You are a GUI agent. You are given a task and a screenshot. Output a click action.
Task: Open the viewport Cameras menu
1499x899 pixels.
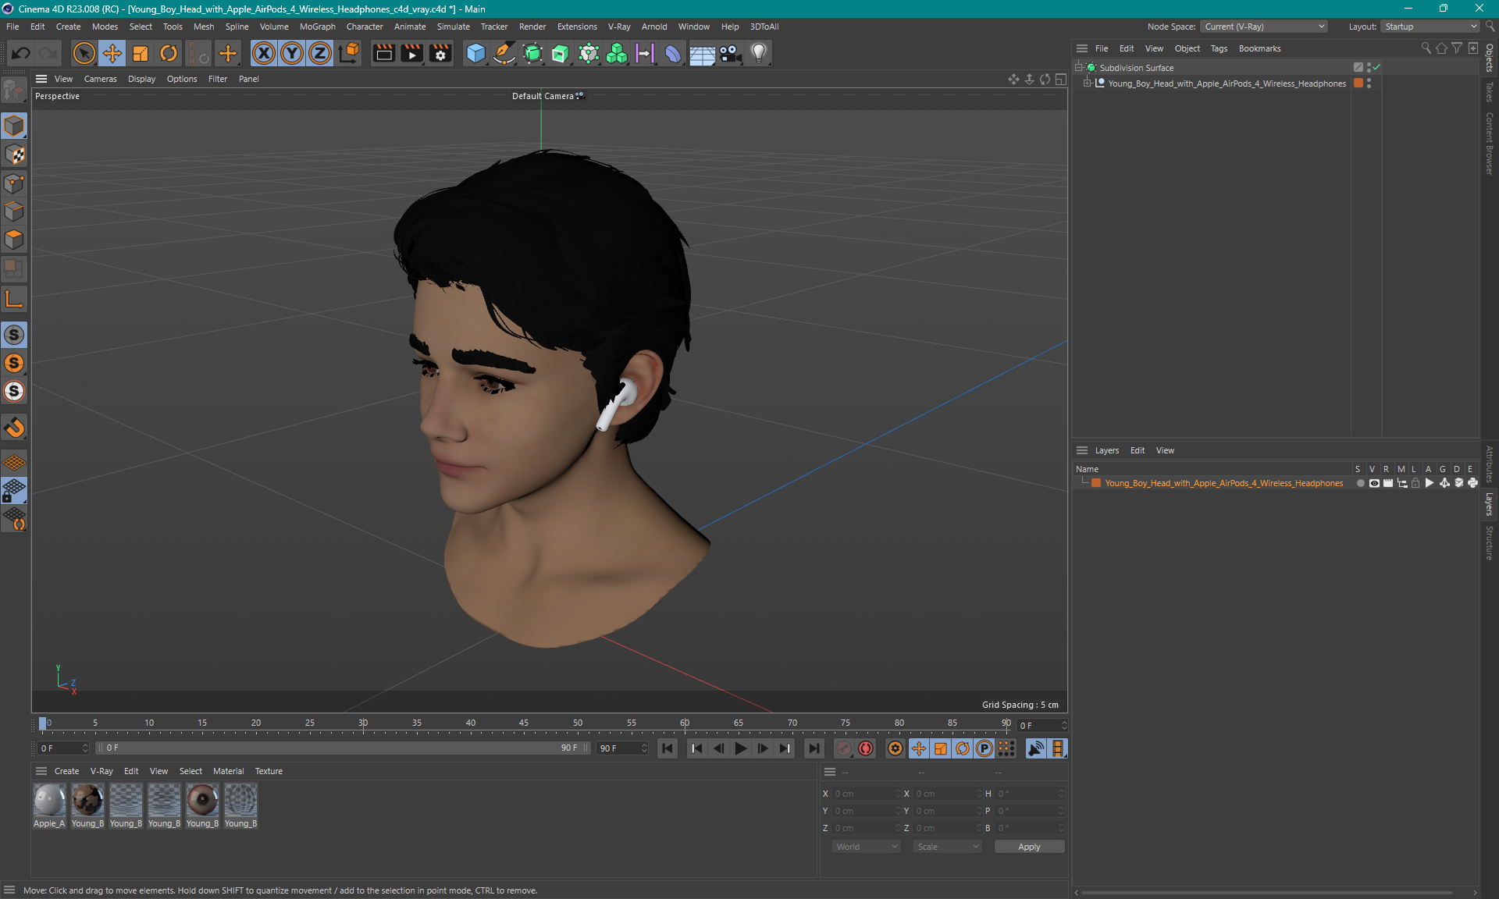click(100, 79)
